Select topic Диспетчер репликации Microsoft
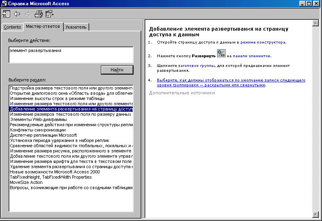Viewport: 322px width, 221px height. pos(71,135)
